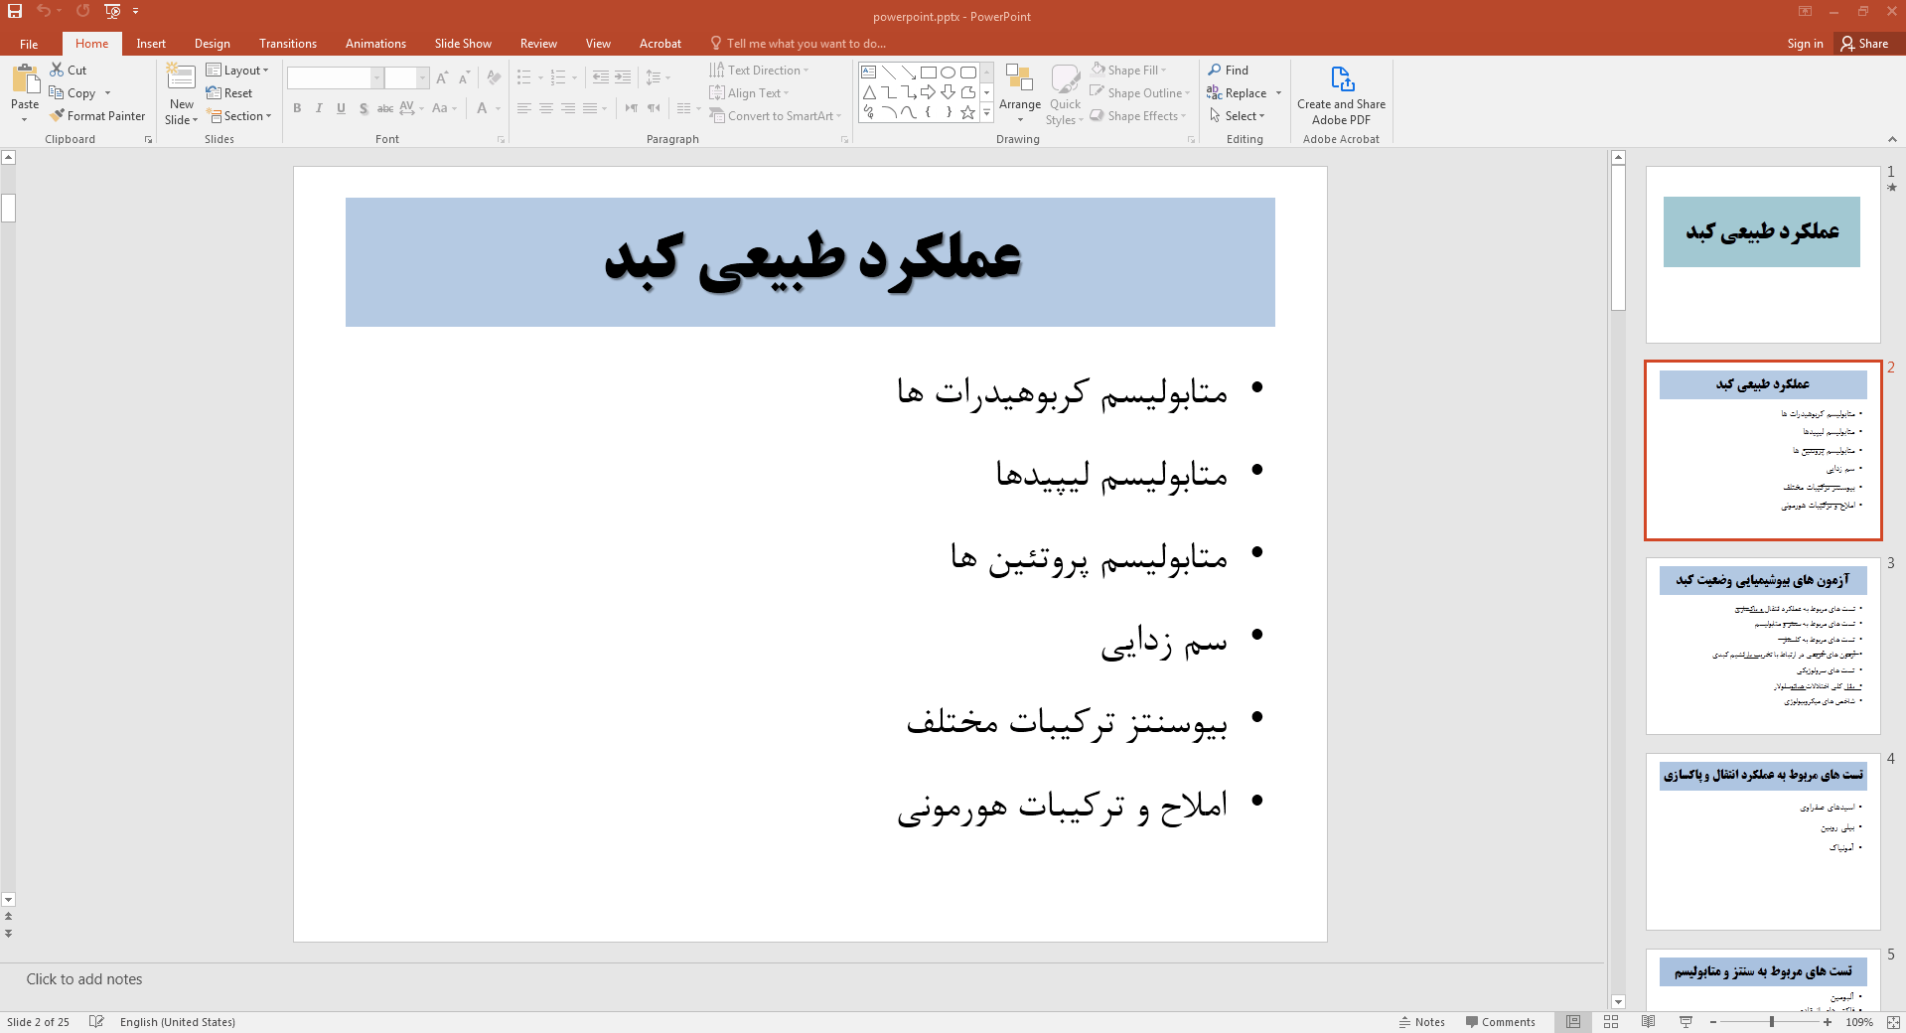The image size is (1906, 1033).
Task: Save the presentation with the floppy icon
Action: pos(15,11)
